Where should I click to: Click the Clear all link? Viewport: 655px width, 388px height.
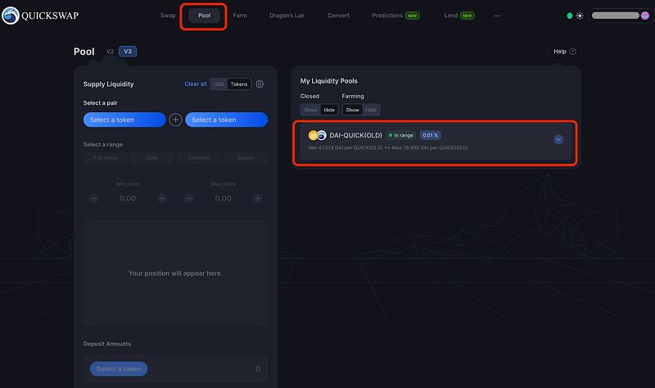coord(196,84)
